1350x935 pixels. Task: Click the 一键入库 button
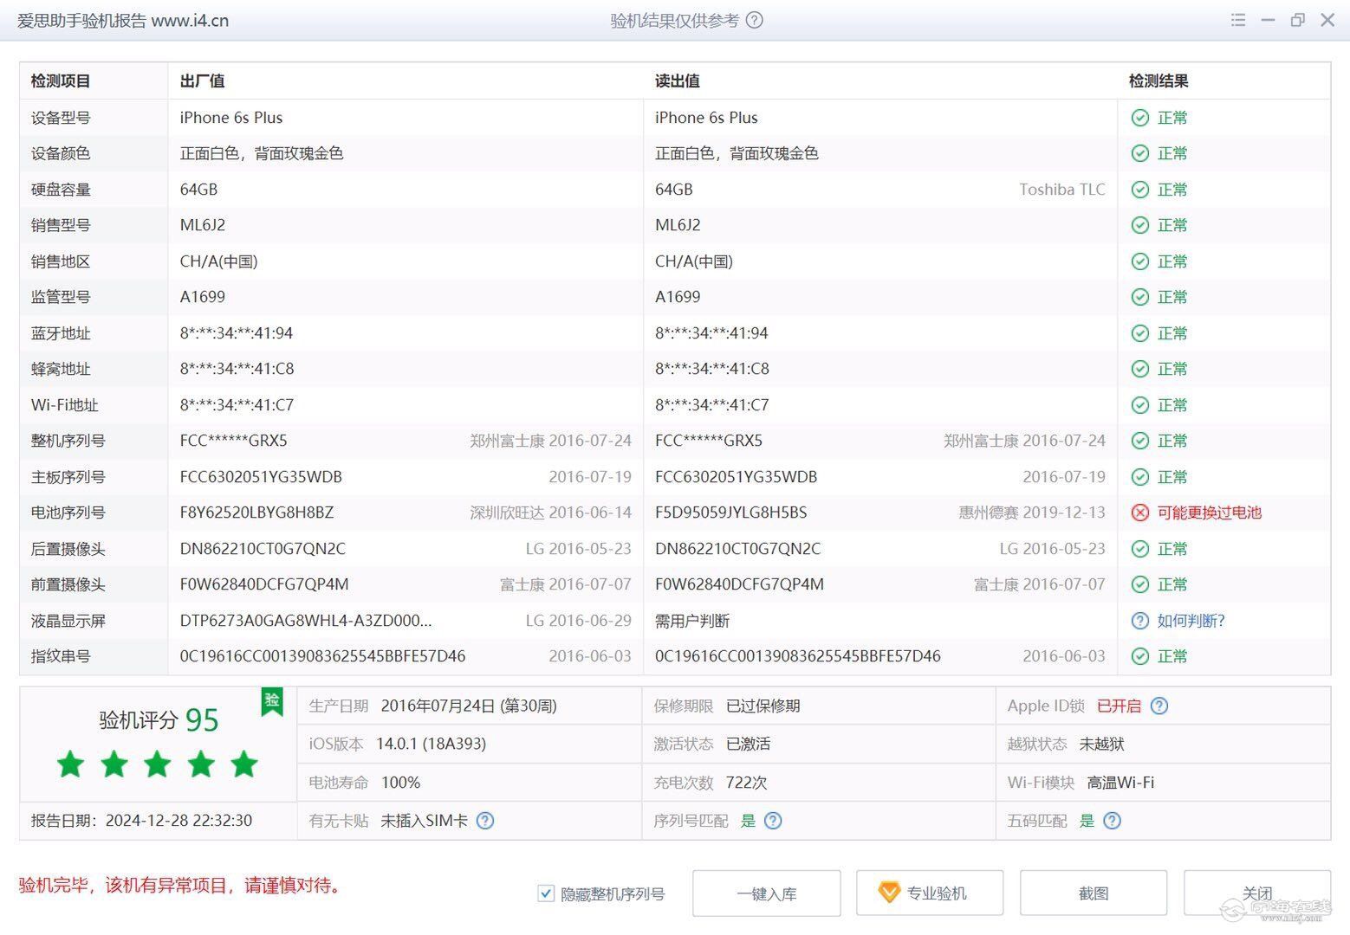(767, 893)
